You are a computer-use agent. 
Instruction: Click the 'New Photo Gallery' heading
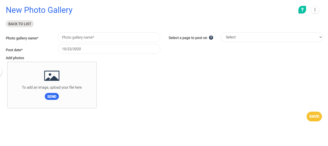[39, 10]
